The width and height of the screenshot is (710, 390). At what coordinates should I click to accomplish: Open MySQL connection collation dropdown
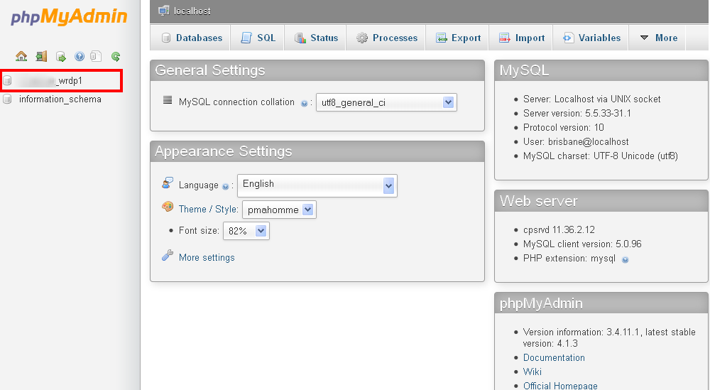tap(386, 102)
